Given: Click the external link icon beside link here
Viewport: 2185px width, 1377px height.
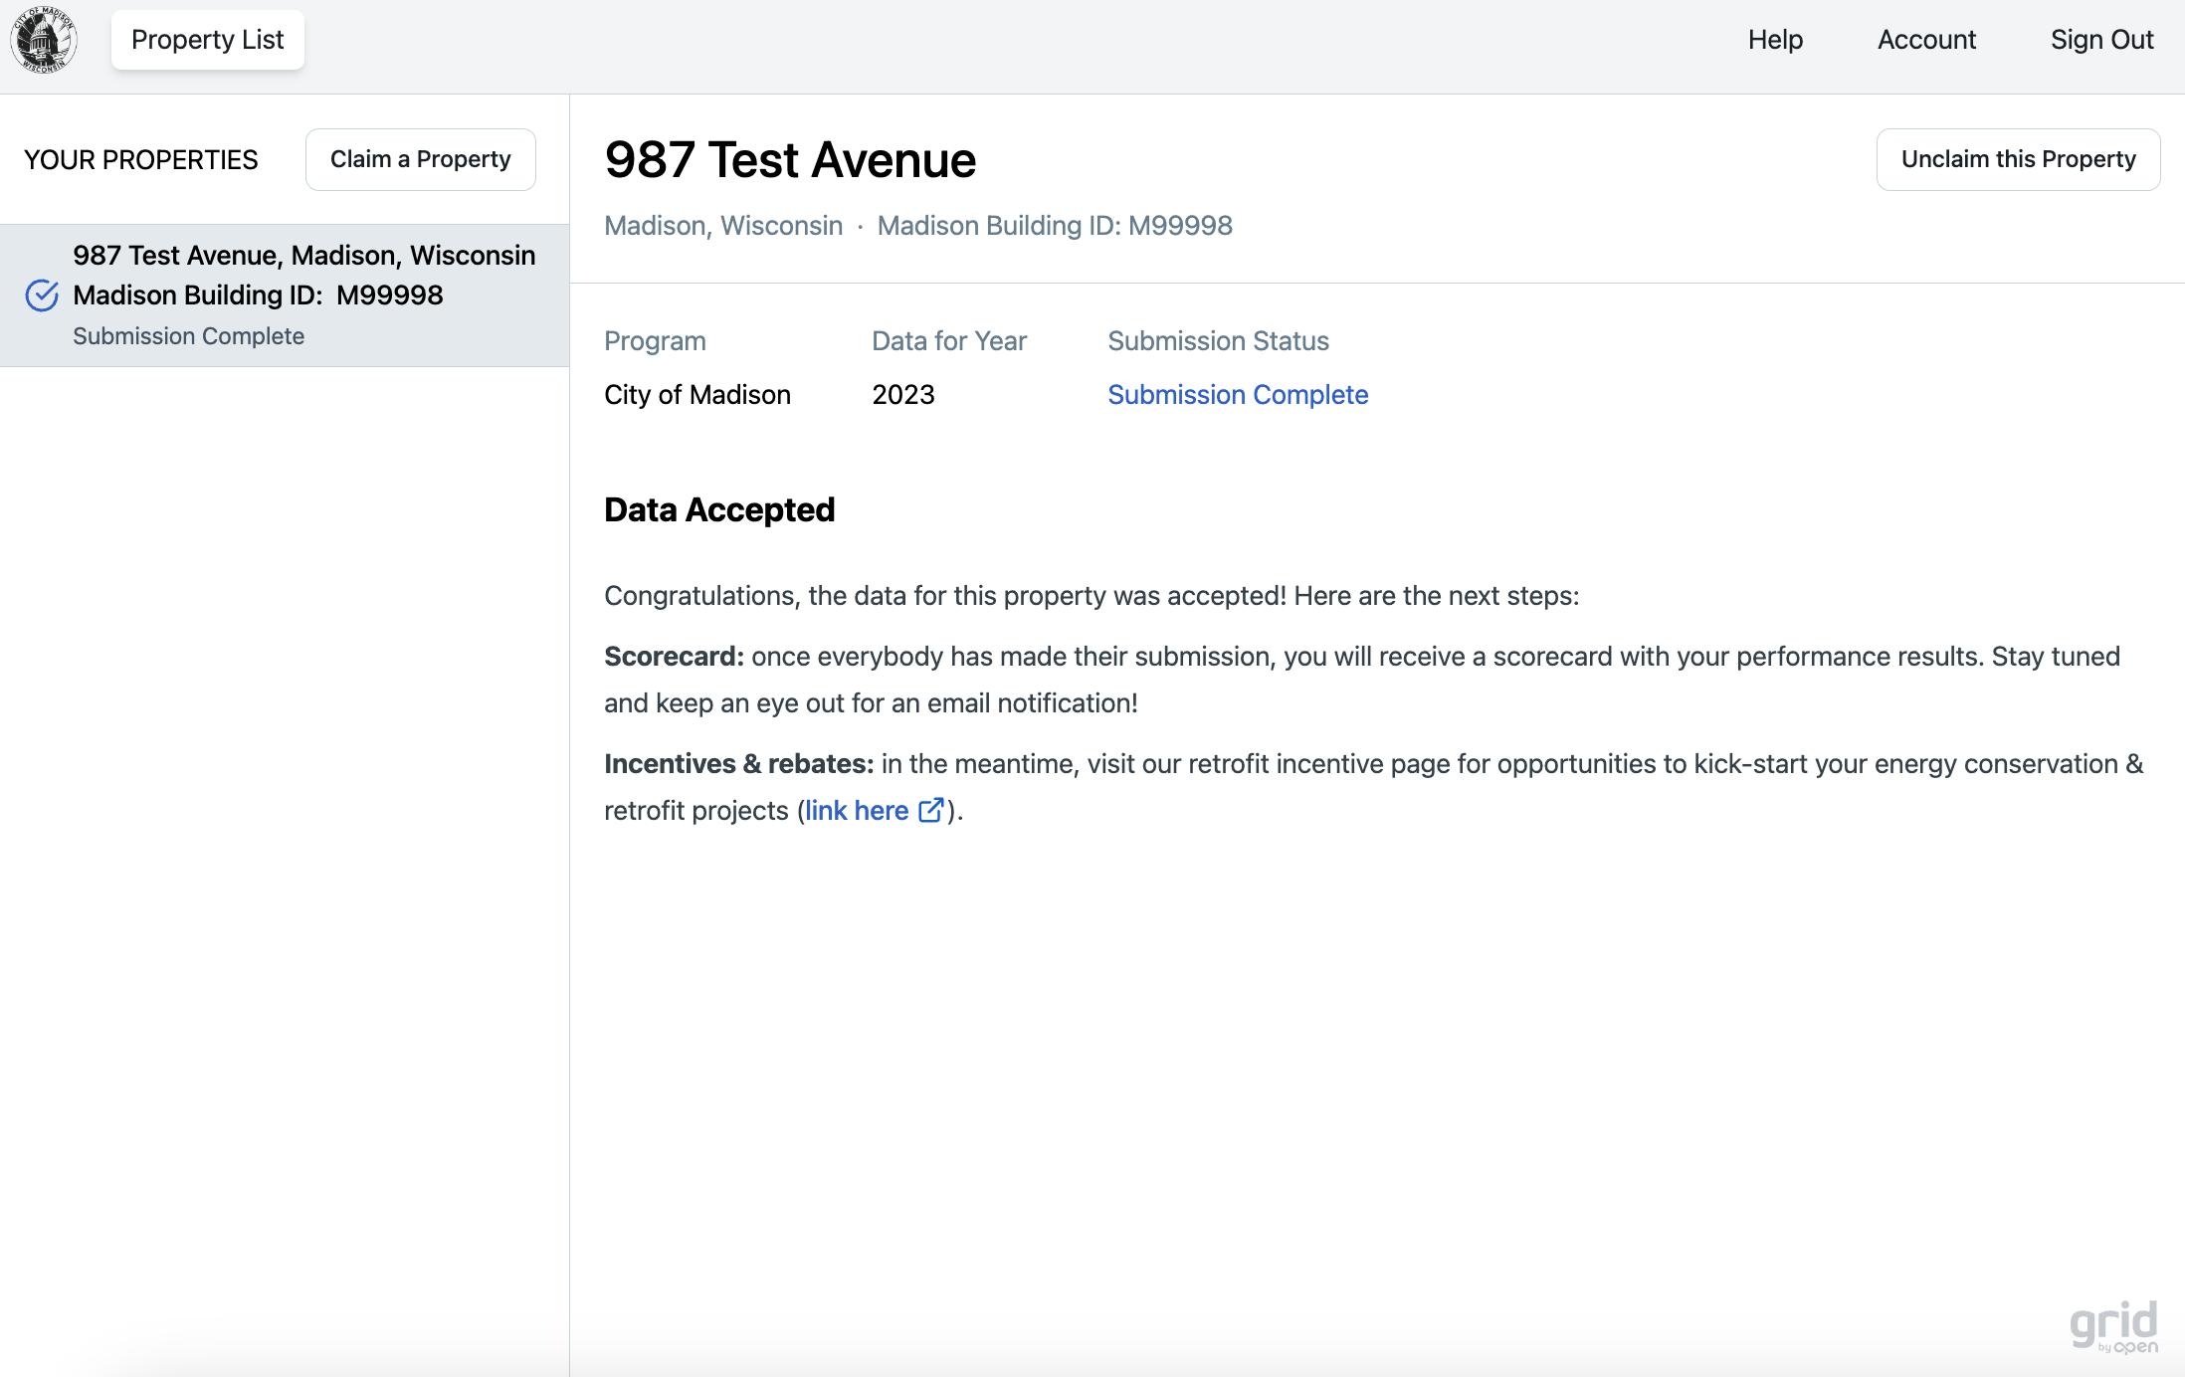Looking at the screenshot, I should [x=930, y=811].
